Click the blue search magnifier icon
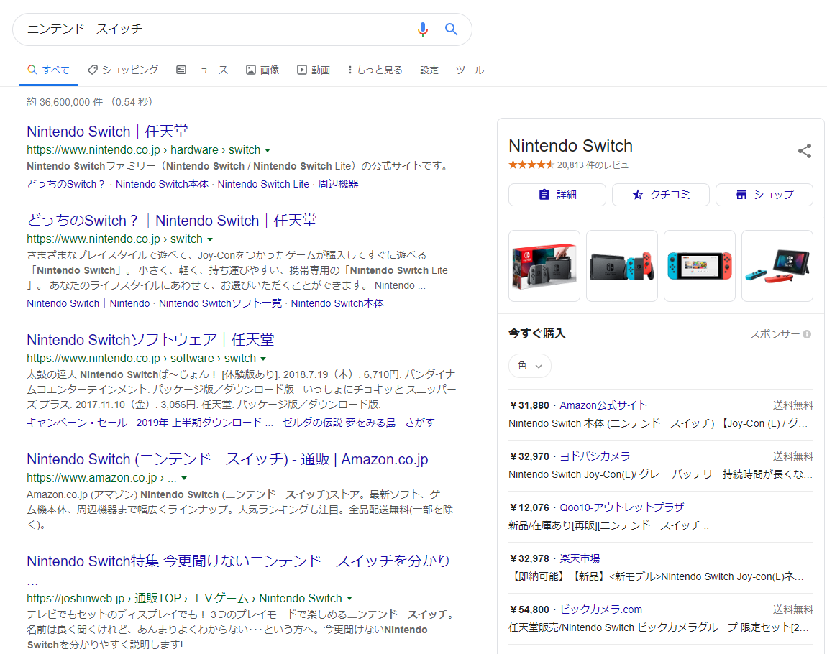Viewport: 827px width, 654px height. coord(451,29)
